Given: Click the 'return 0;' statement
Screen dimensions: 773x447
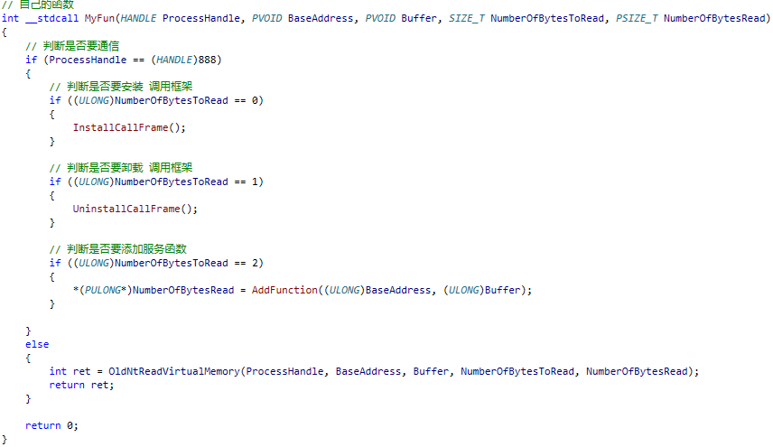Looking at the screenshot, I should click(51, 426).
